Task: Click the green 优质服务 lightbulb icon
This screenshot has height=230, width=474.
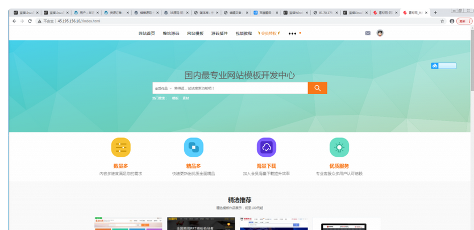Action: 339,147
